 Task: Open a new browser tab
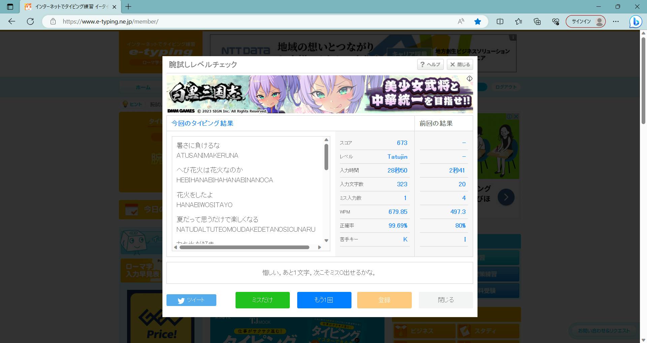(128, 7)
